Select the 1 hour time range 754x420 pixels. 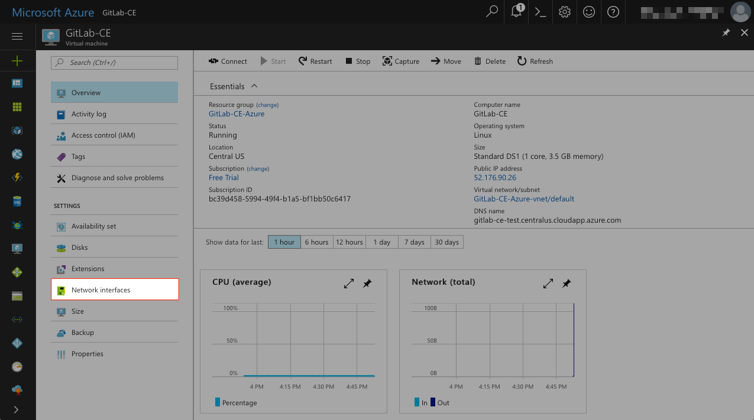(284, 242)
